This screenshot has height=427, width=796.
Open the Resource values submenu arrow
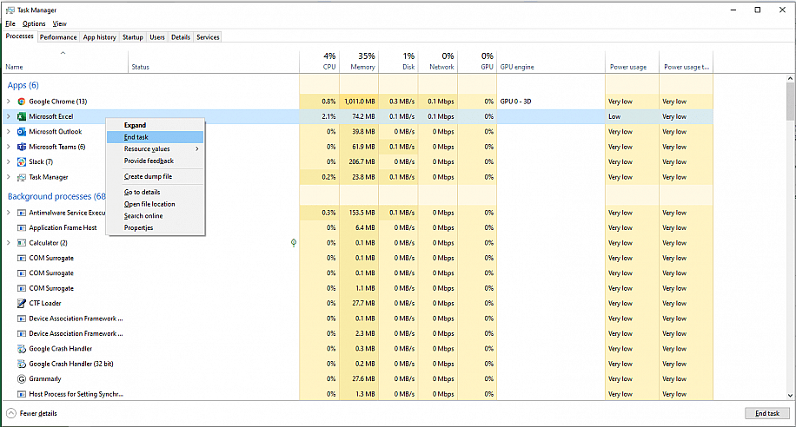pyautogui.click(x=197, y=149)
